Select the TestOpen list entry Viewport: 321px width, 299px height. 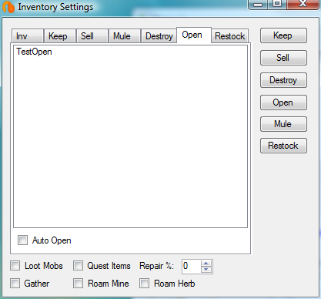(x=34, y=52)
